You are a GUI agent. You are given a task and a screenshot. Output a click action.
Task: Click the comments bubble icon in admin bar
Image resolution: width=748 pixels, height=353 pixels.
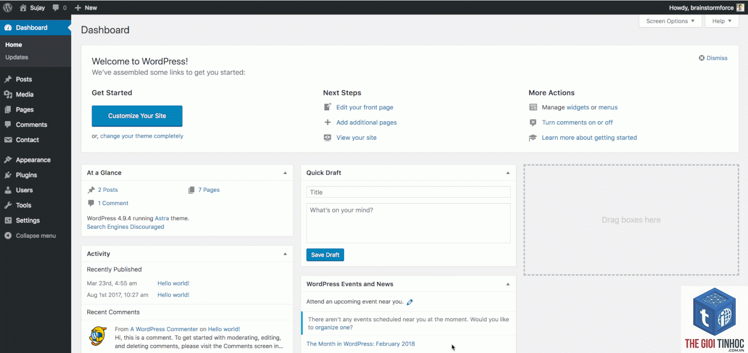(x=56, y=8)
